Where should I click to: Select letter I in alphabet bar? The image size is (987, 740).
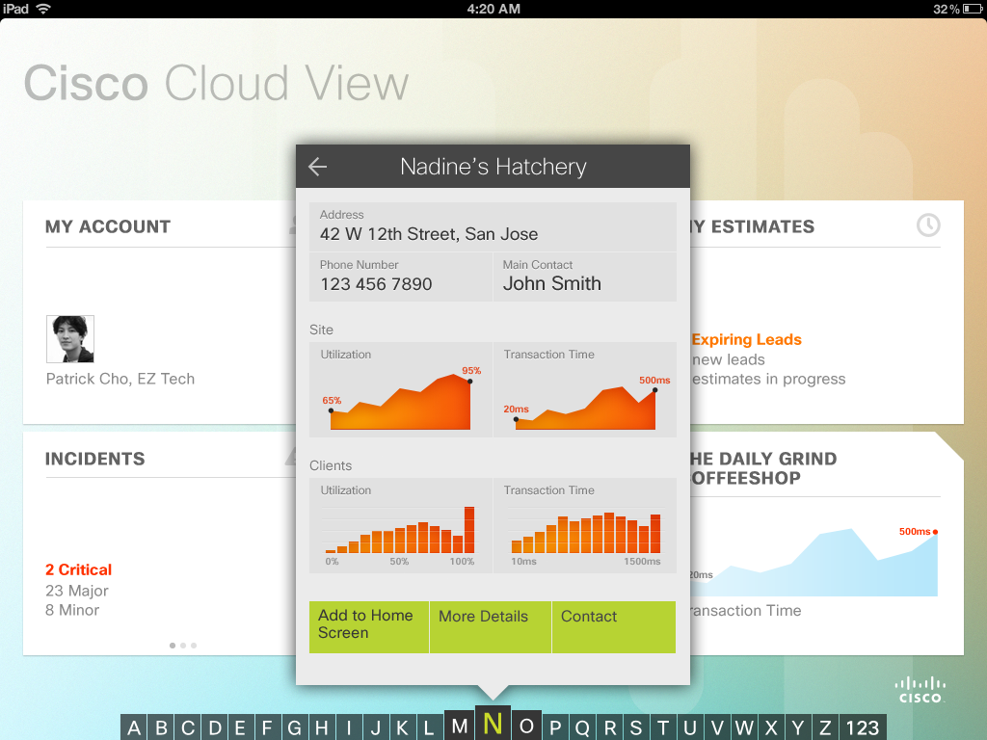(x=349, y=728)
